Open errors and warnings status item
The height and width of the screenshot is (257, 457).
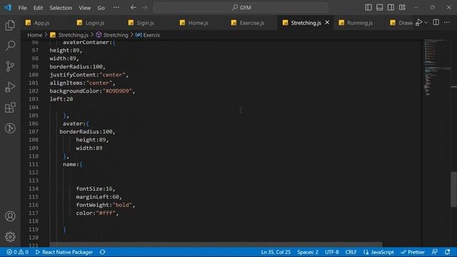click(17, 252)
